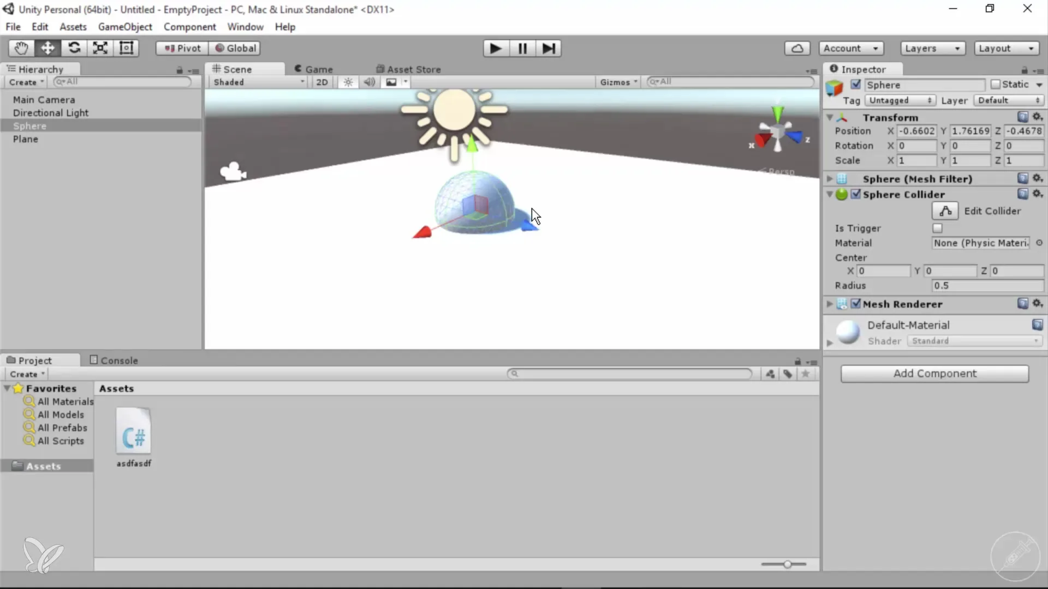Collapse the Transform component
Image resolution: width=1048 pixels, height=589 pixels.
point(830,117)
